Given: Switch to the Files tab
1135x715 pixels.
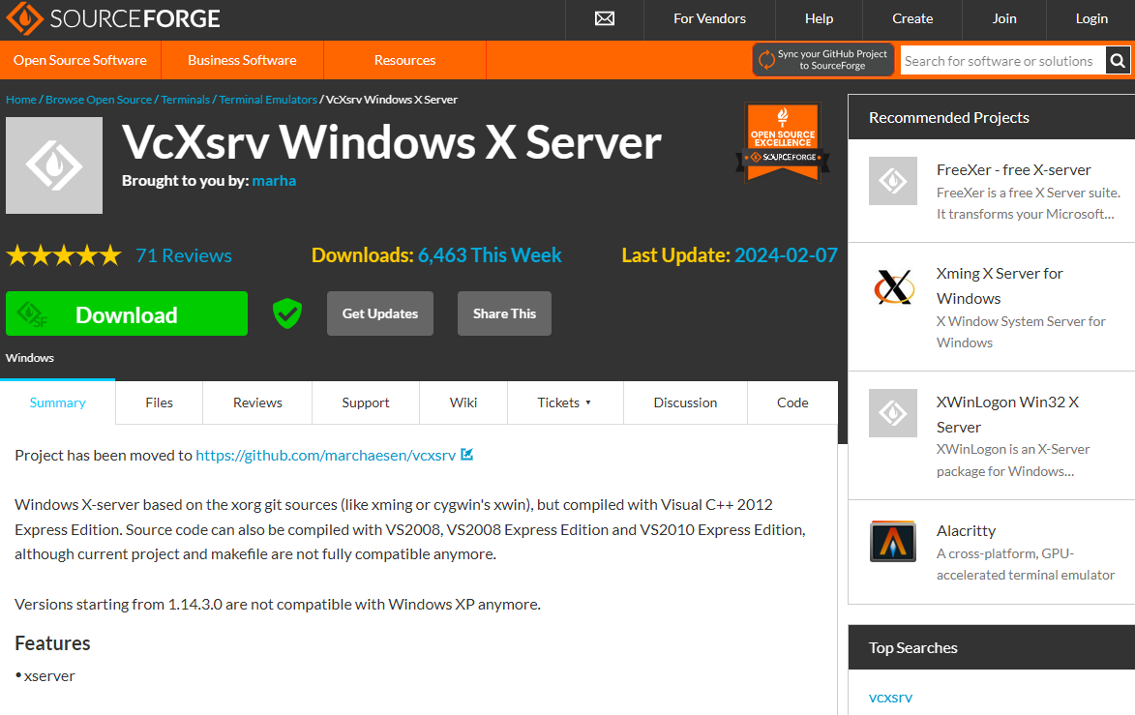Looking at the screenshot, I should click(x=160, y=402).
